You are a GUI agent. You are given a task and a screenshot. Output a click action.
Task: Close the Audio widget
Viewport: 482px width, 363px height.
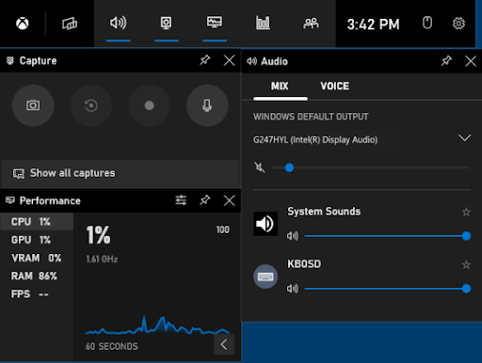pyautogui.click(x=471, y=61)
